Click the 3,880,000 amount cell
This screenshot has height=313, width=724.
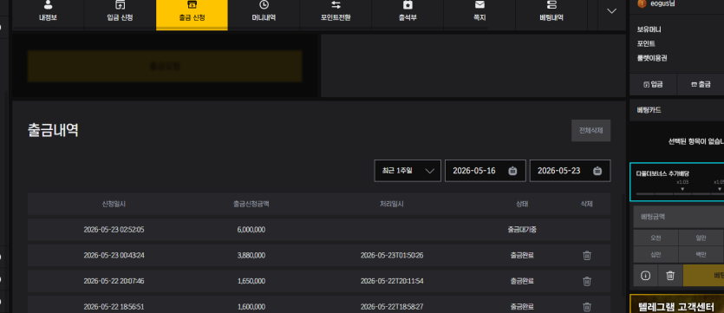[251, 255]
